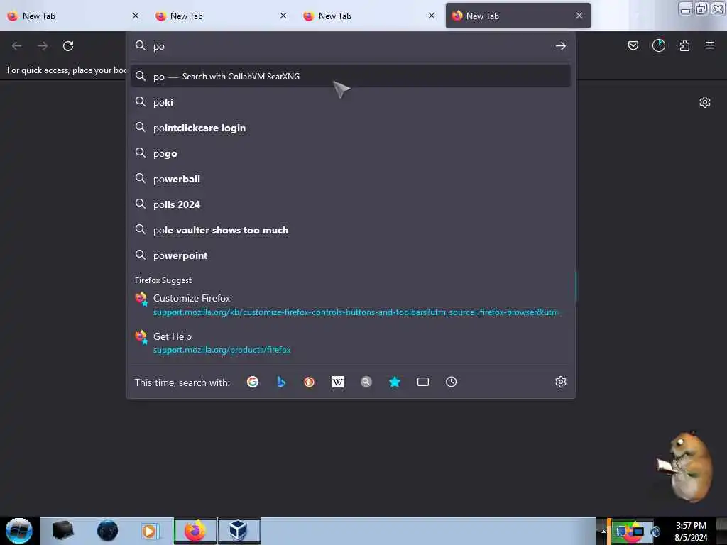
Task: Click the address bar input showing po
Action: click(x=350, y=46)
